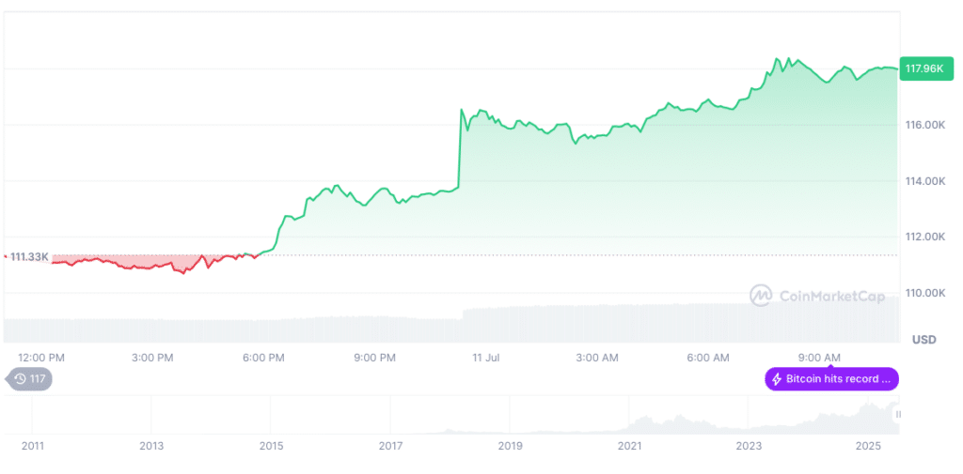This screenshot has height=474, width=963.
Task: Go to 2021 on the overview timeline
Action: (629, 446)
